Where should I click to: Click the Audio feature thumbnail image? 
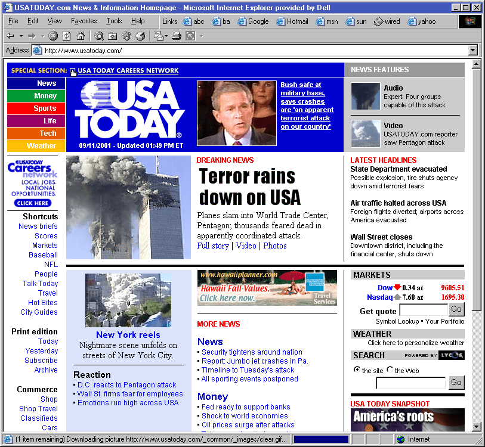click(x=366, y=96)
